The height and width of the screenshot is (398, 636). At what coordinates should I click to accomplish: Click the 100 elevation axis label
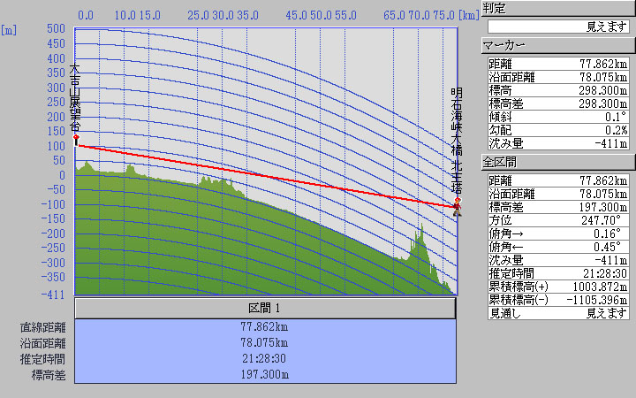pos(56,146)
